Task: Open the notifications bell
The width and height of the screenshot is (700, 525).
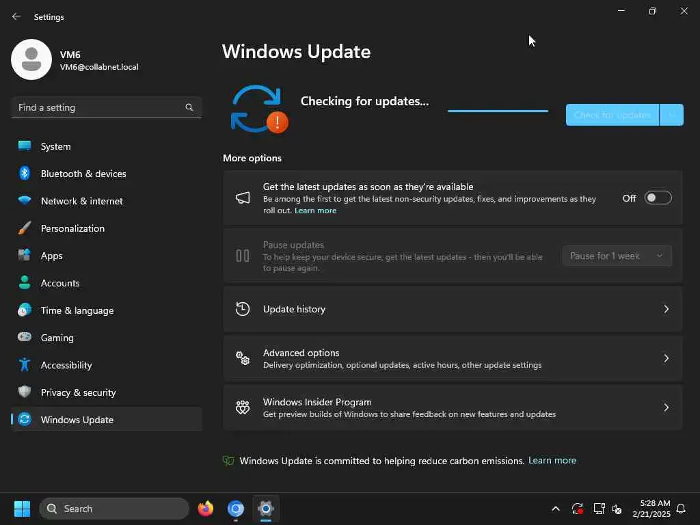Action: click(681, 509)
